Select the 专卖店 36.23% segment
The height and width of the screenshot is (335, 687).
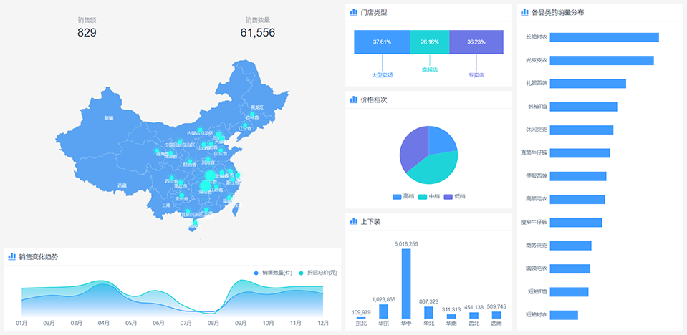[x=476, y=42]
